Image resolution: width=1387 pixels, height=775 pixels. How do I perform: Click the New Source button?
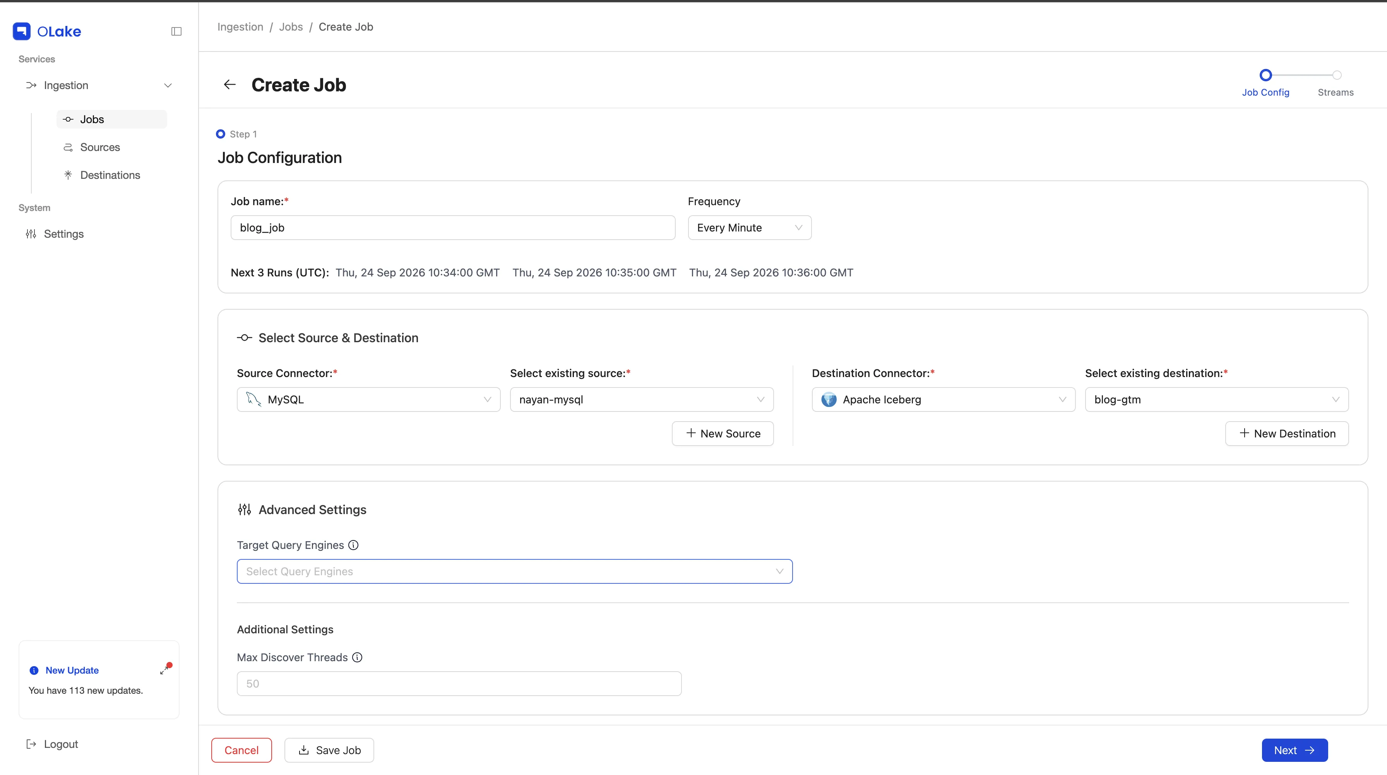pyautogui.click(x=723, y=434)
